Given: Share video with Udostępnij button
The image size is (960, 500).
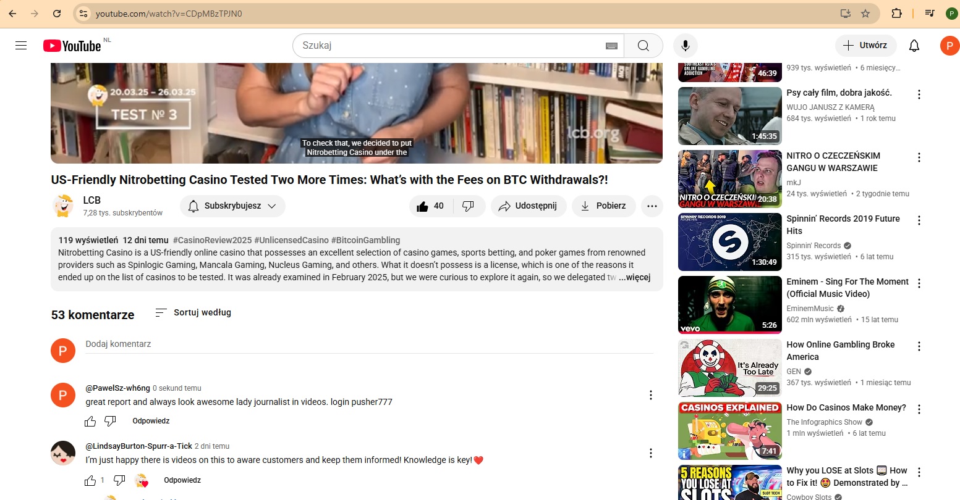Looking at the screenshot, I should [x=529, y=206].
